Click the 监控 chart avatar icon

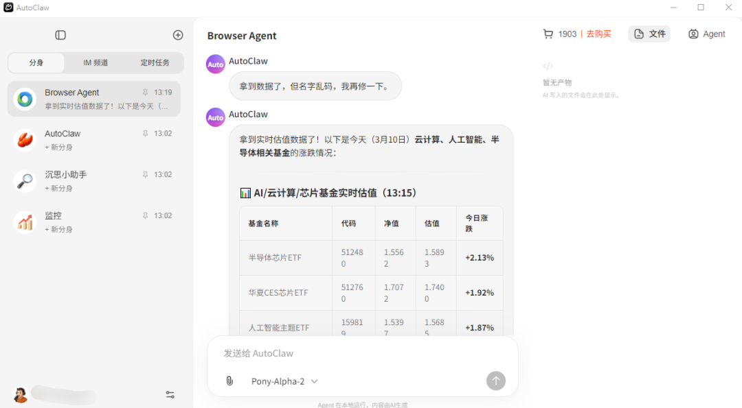(x=25, y=222)
